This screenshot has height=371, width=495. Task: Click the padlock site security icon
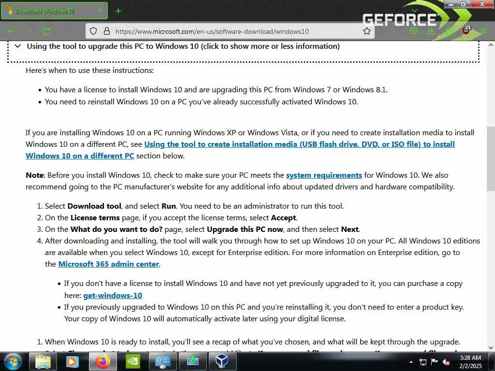click(107, 31)
